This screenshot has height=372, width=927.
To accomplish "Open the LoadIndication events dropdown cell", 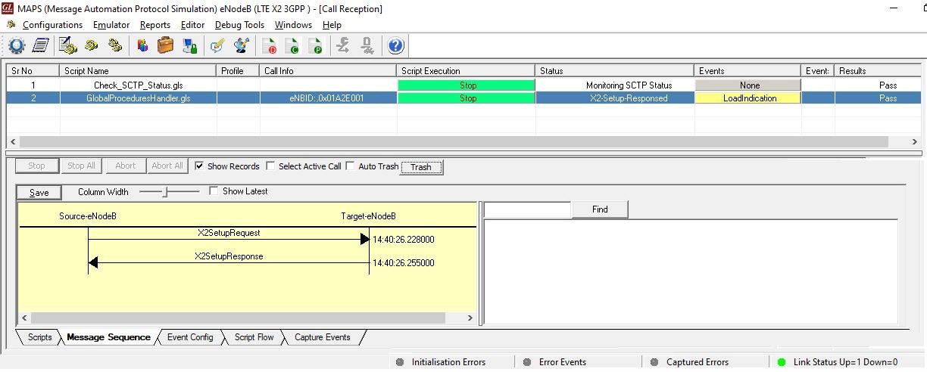I will pos(749,98).
